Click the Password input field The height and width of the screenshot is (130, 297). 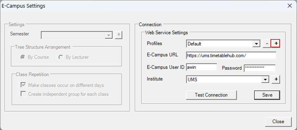click(x=260, y=68)
